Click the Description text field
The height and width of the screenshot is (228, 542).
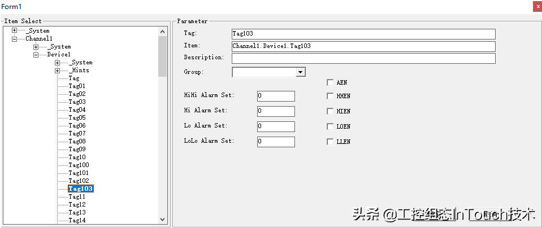click(x=363, y=58)
